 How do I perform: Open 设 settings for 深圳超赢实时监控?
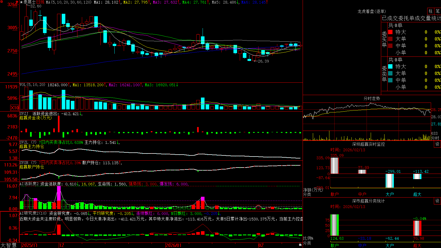tap(437, 144)
